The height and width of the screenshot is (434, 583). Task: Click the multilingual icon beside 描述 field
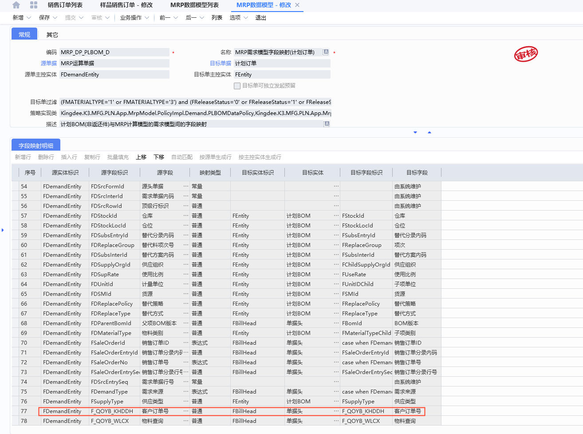[x=327, y=124]
